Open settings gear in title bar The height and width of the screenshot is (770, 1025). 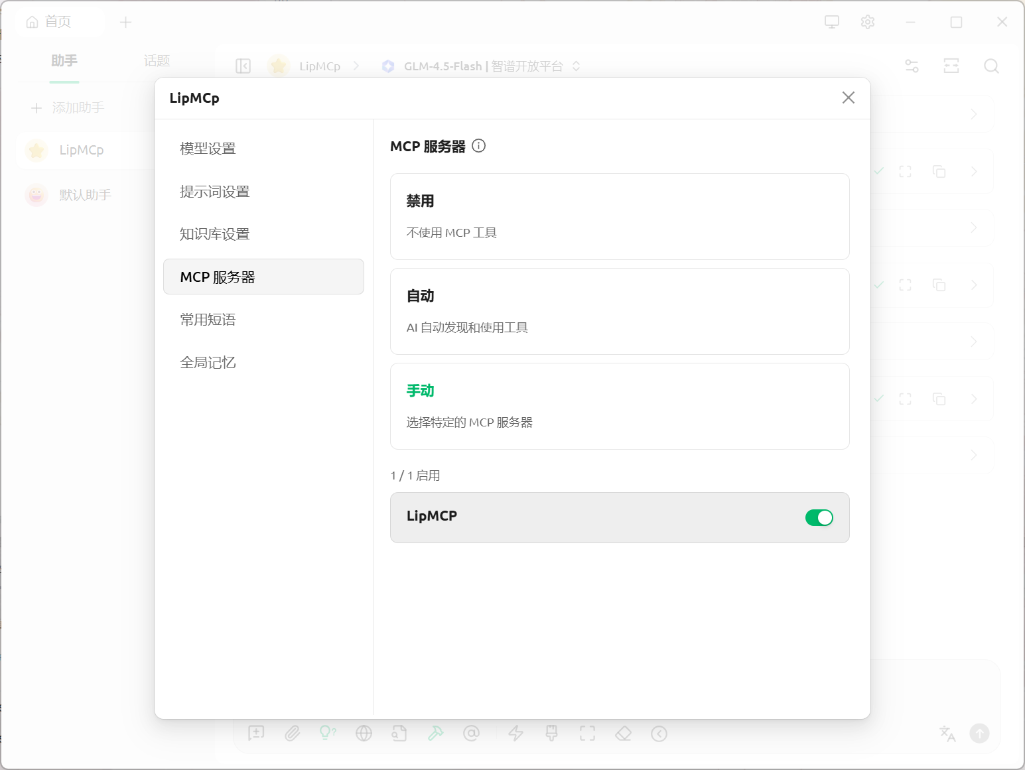coord(868,22)
